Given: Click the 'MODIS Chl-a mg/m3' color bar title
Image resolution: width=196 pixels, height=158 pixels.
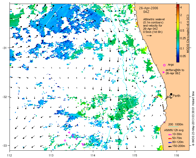Looking at the screenshot, I should [x=188, y=34].
